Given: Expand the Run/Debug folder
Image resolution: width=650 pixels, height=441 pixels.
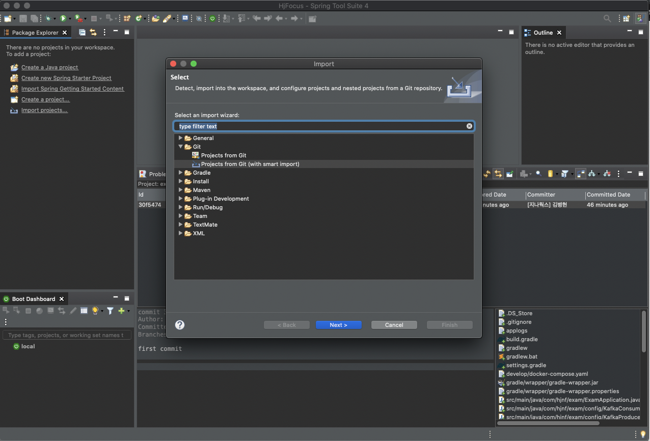Looking at the screenshot, I should pos(180,207).
